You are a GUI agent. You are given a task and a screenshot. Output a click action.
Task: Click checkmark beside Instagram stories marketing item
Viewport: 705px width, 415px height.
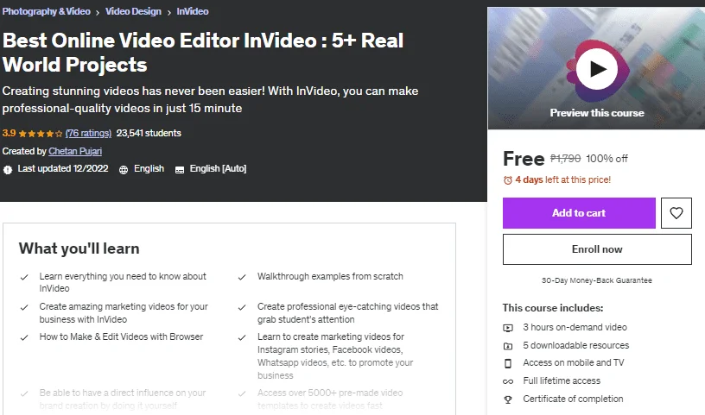[x=242, y=337]
